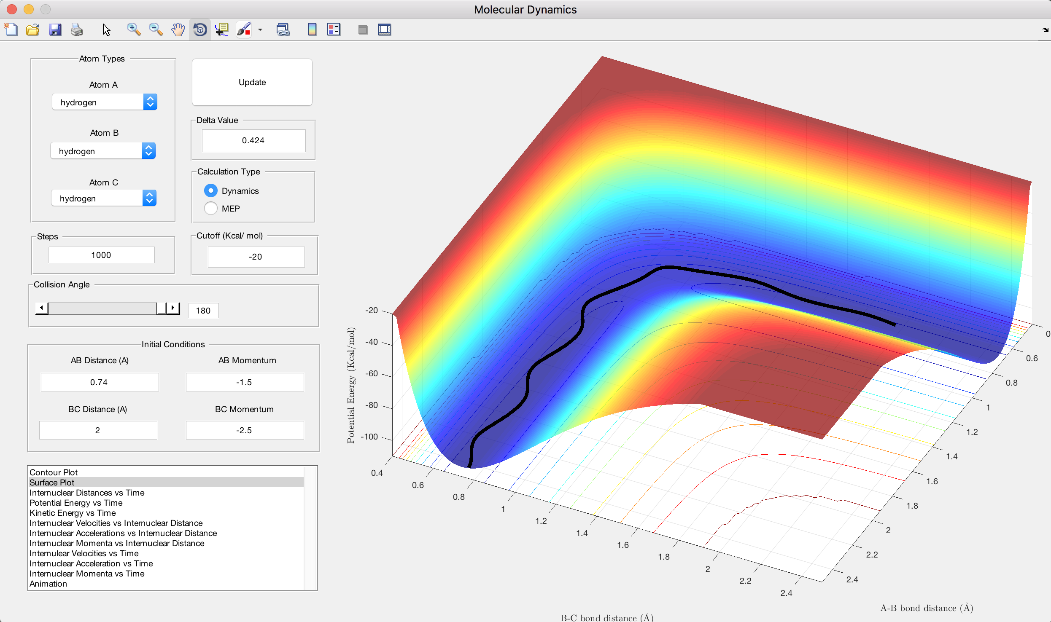Open the Atom B hydrogen dropdown

pos(103,151)
